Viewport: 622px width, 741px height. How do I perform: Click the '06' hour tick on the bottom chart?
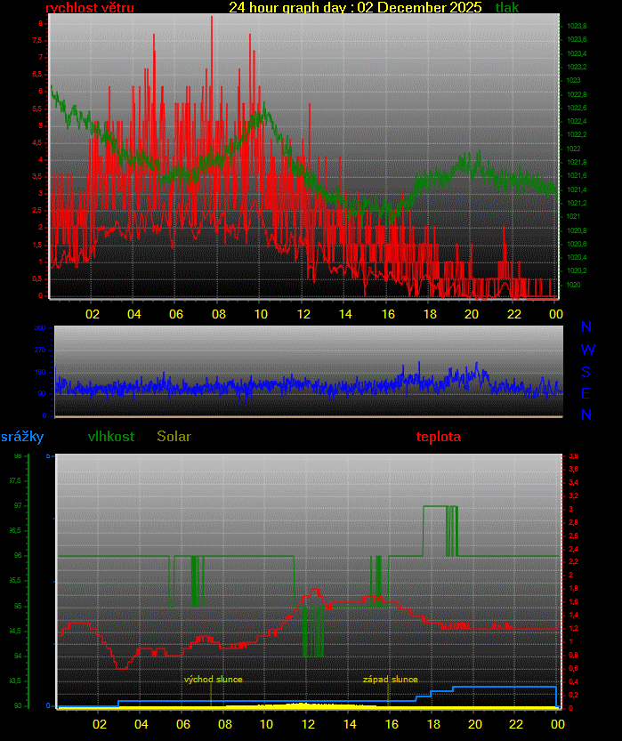click(x=182, y=724)
